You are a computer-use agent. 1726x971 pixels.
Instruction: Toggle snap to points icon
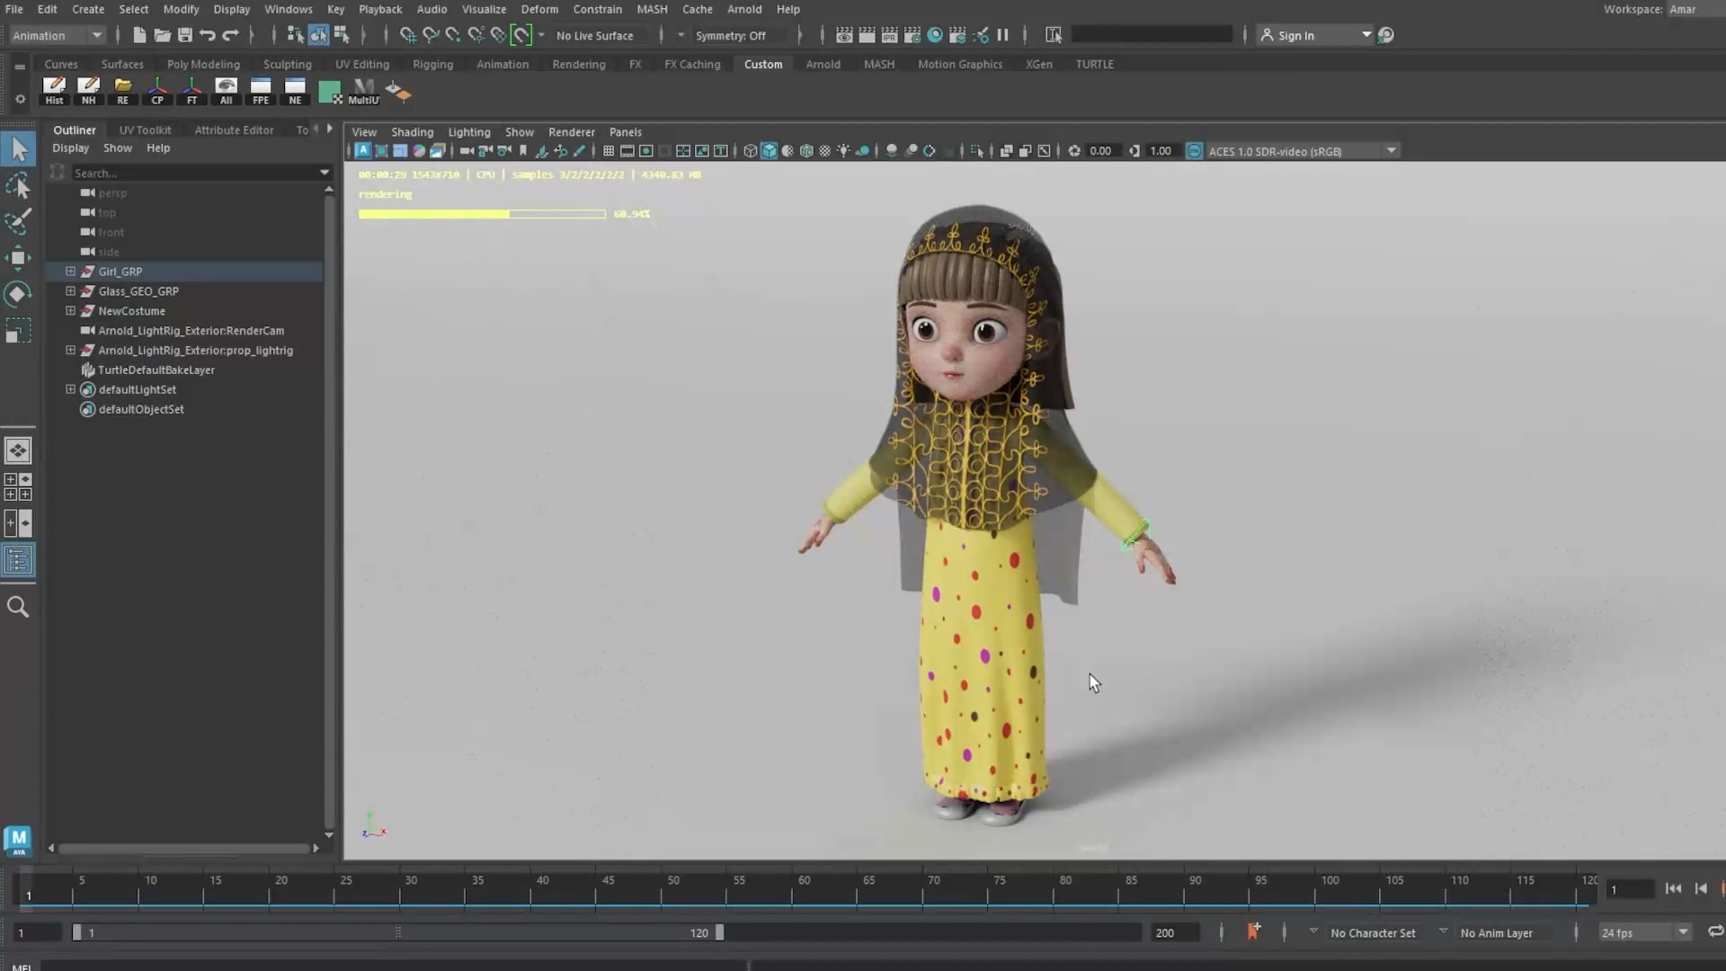click(453, 35)
